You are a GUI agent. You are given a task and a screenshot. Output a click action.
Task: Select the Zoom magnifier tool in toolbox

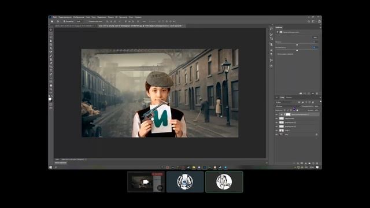(51, 89)
